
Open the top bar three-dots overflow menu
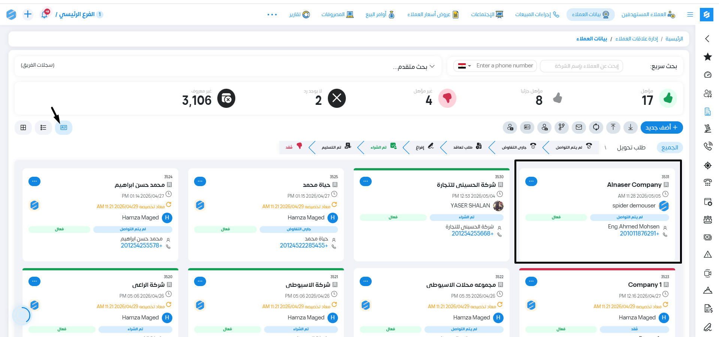272,14
